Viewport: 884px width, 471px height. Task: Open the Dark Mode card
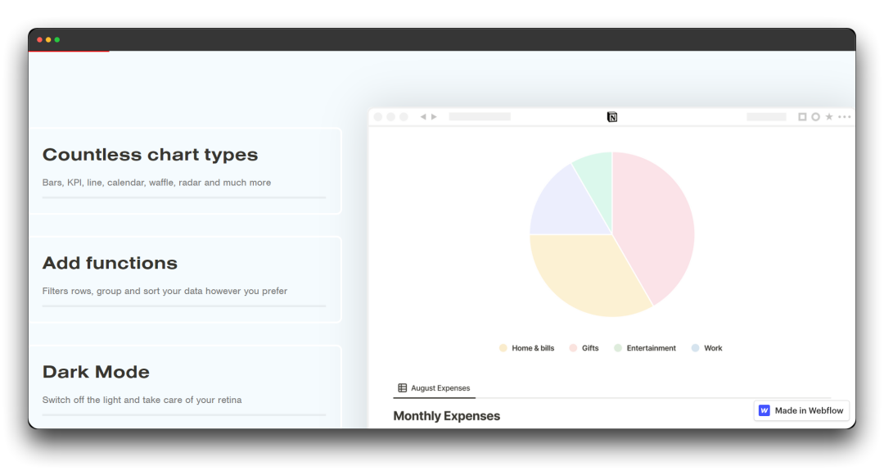pos(185,387)
